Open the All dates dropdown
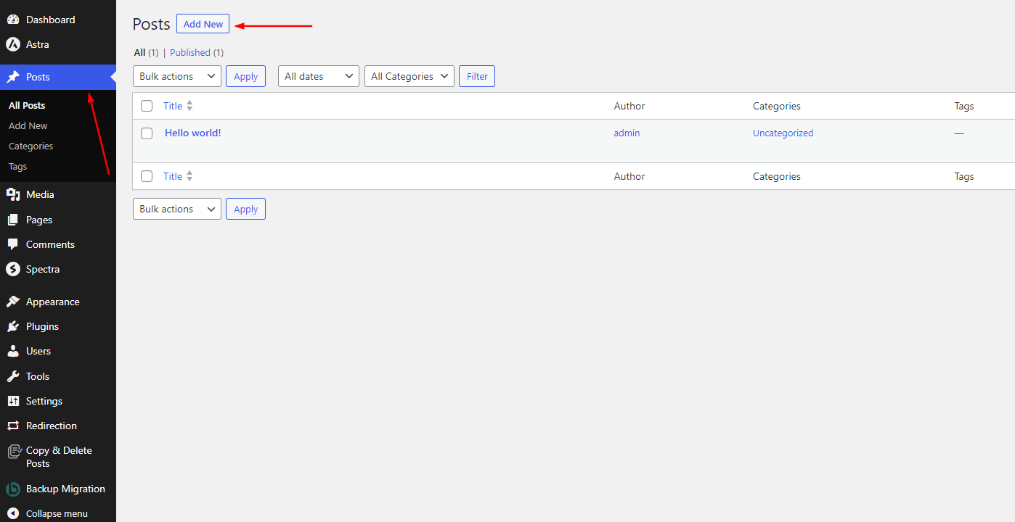This screenshot has height=522, width=1015. (319, 76)
